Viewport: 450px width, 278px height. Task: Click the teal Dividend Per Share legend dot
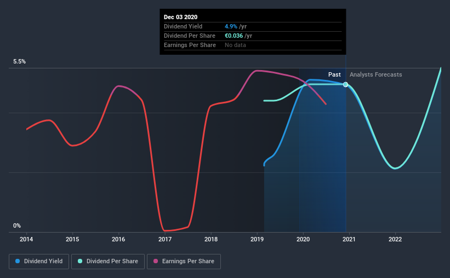click(80, 261)
